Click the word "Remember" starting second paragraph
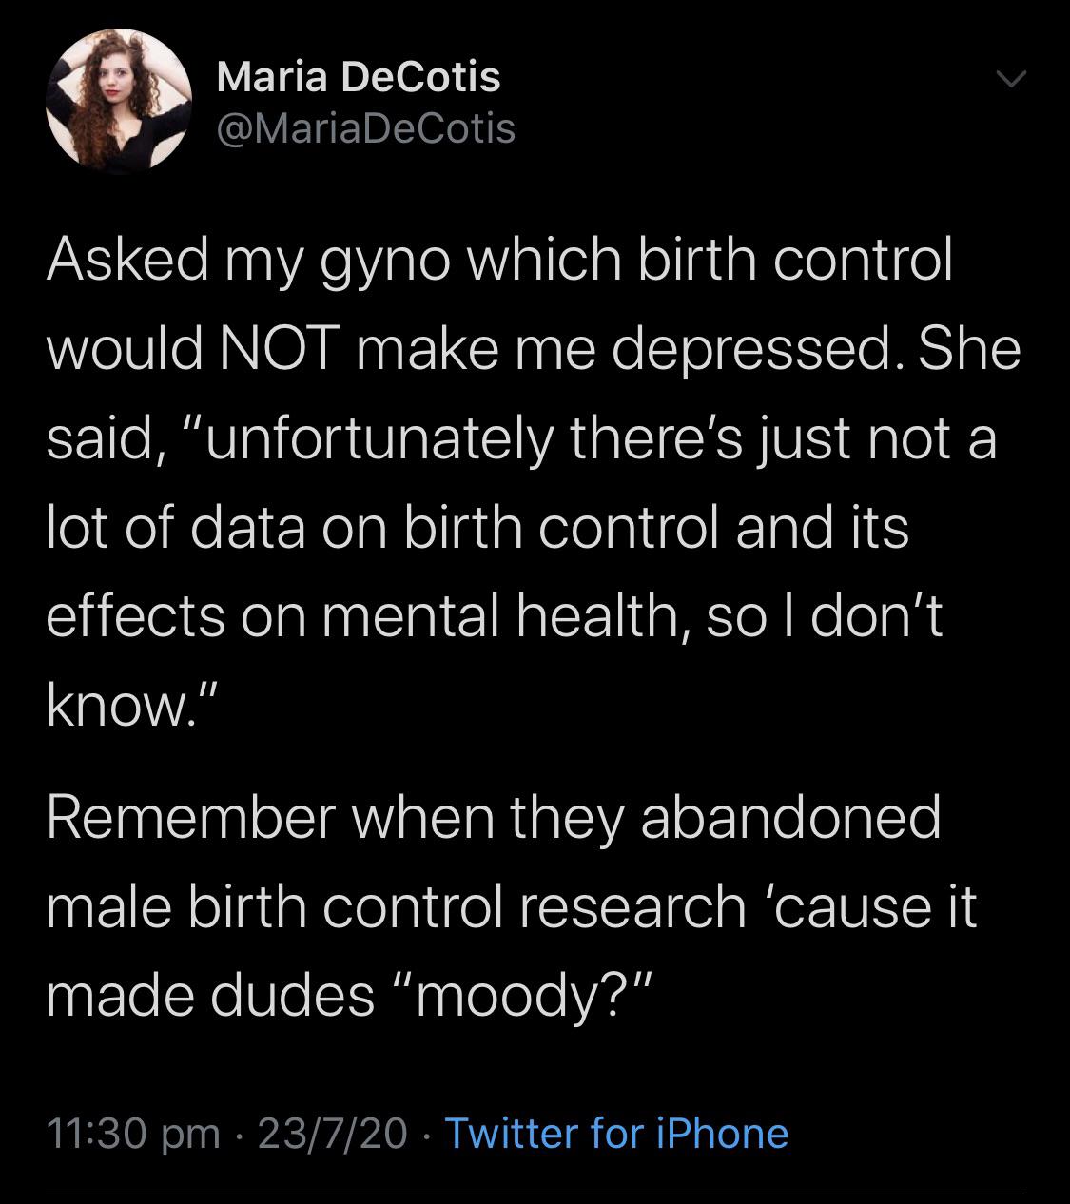 coord(191,818)
